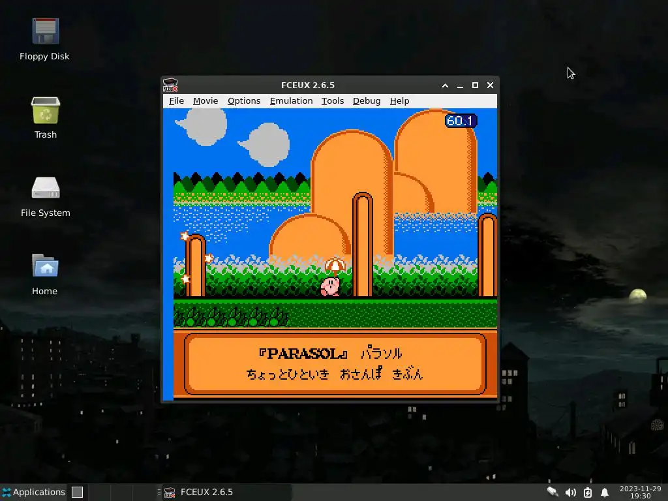
Task: Open the Emulation menu
Action: pos(291,101)
